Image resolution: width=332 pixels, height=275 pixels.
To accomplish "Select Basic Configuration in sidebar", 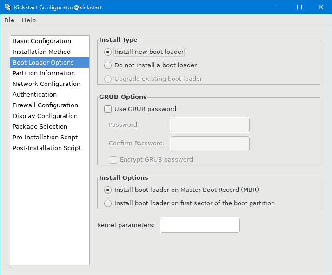I will [50, 41].
